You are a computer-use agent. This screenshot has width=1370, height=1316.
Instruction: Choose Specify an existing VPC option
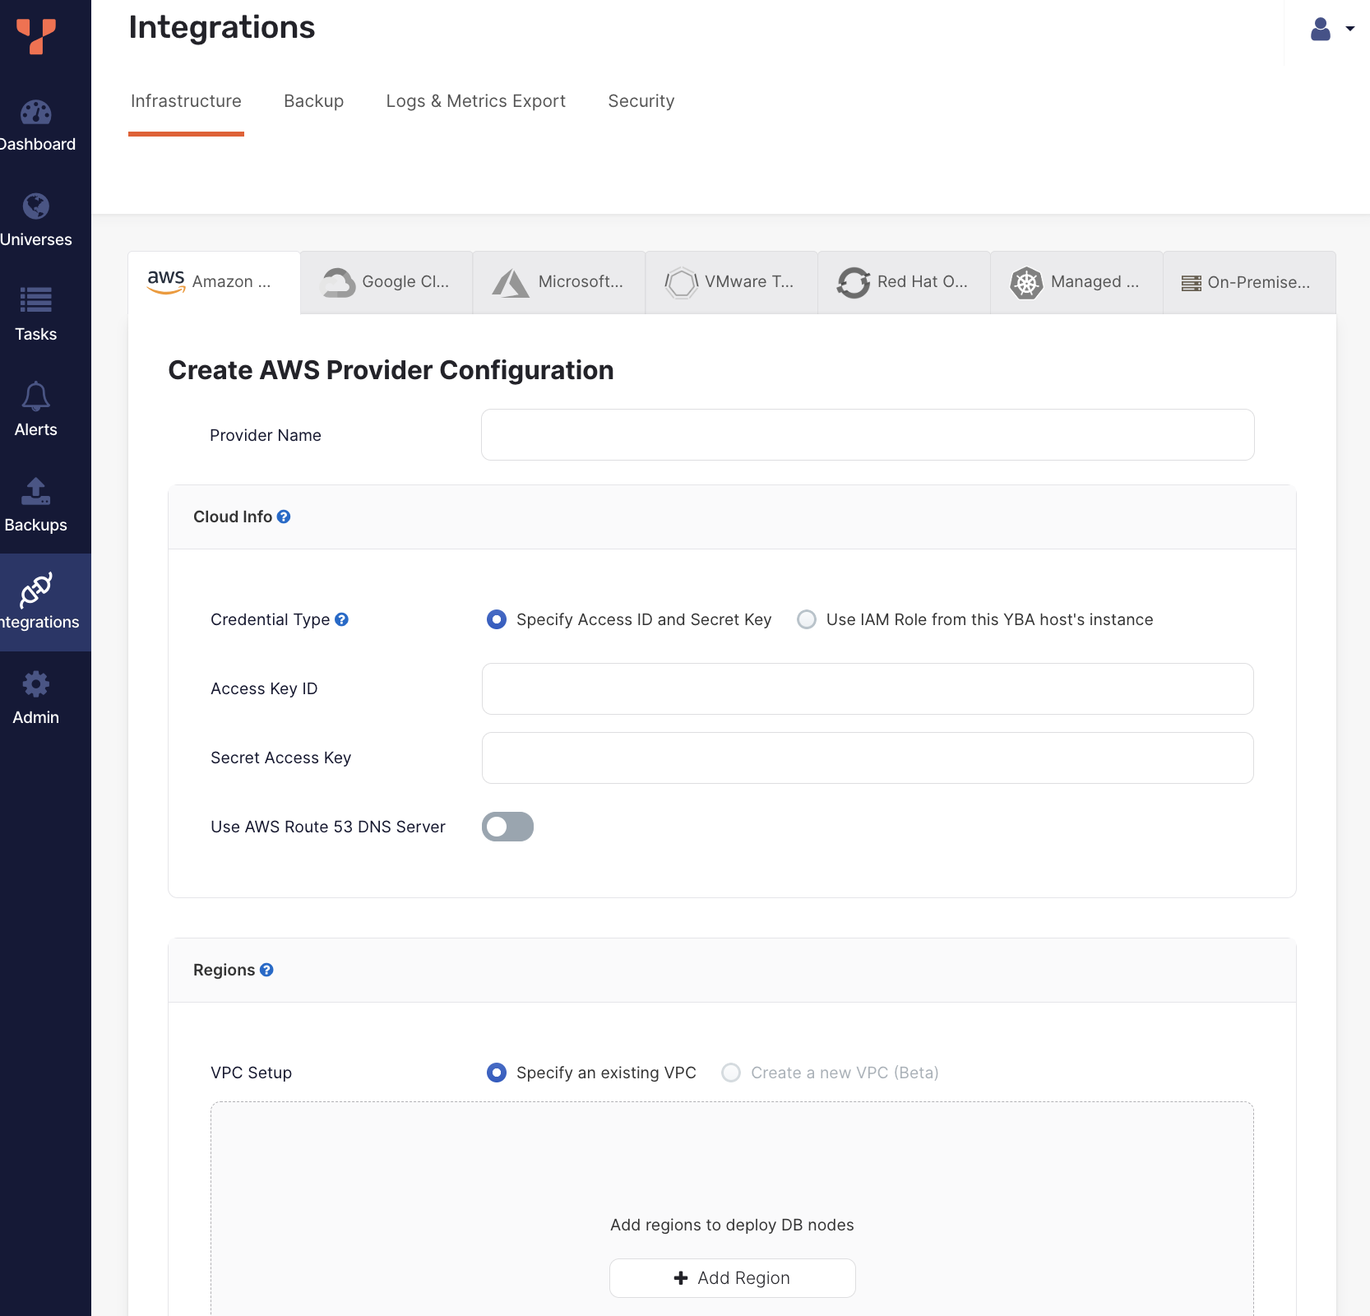497,1073
